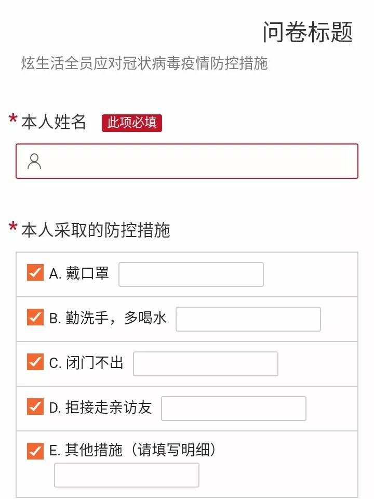Click detail input under 其他措施
The width and height of the screenshot is (374, 499).
(127, 475)
